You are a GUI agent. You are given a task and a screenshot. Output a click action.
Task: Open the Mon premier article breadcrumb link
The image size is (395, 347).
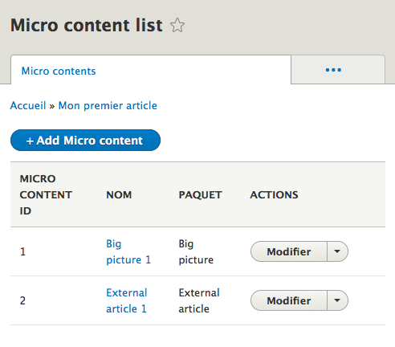coord(108,105)
